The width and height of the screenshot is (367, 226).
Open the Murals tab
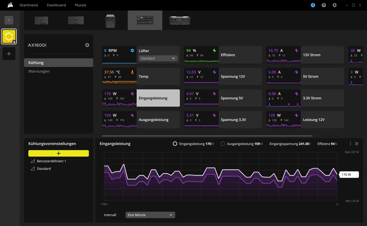pos(80,5)
